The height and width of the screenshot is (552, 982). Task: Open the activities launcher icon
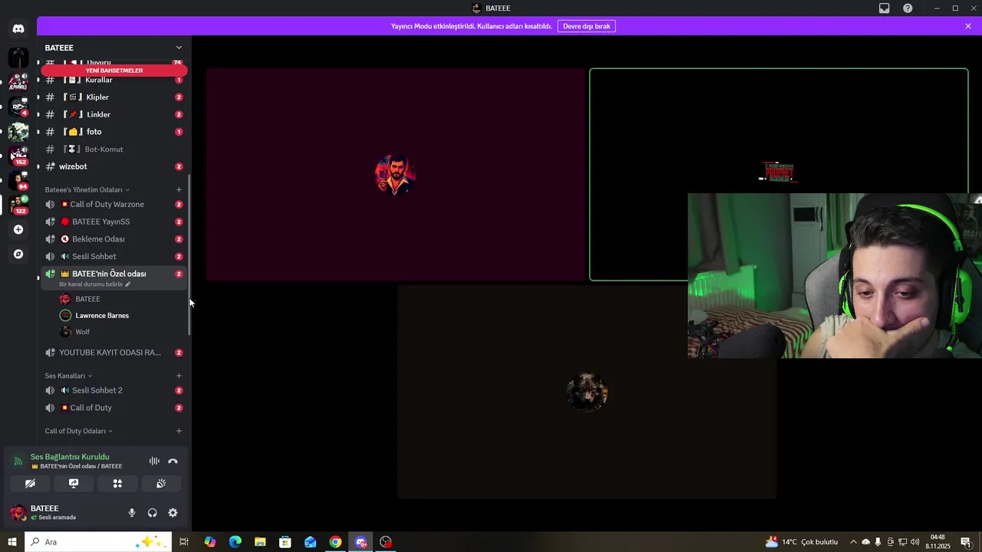point(117,484)
